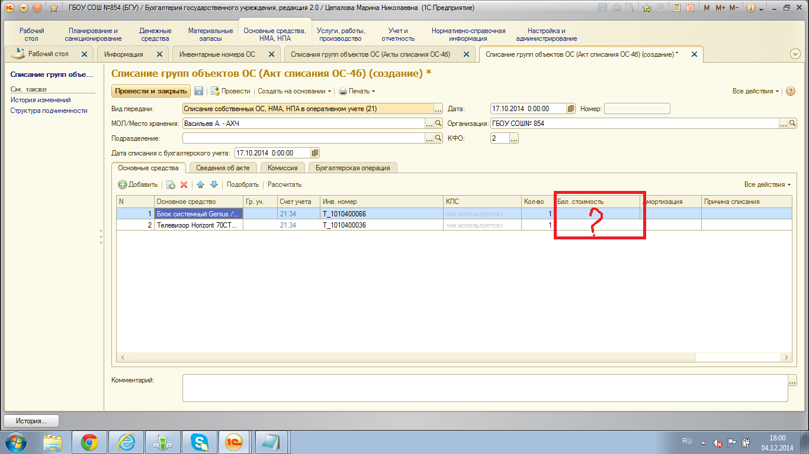Search МОЛ/Место хранения with magnifier icon

(x=439, y=124)
